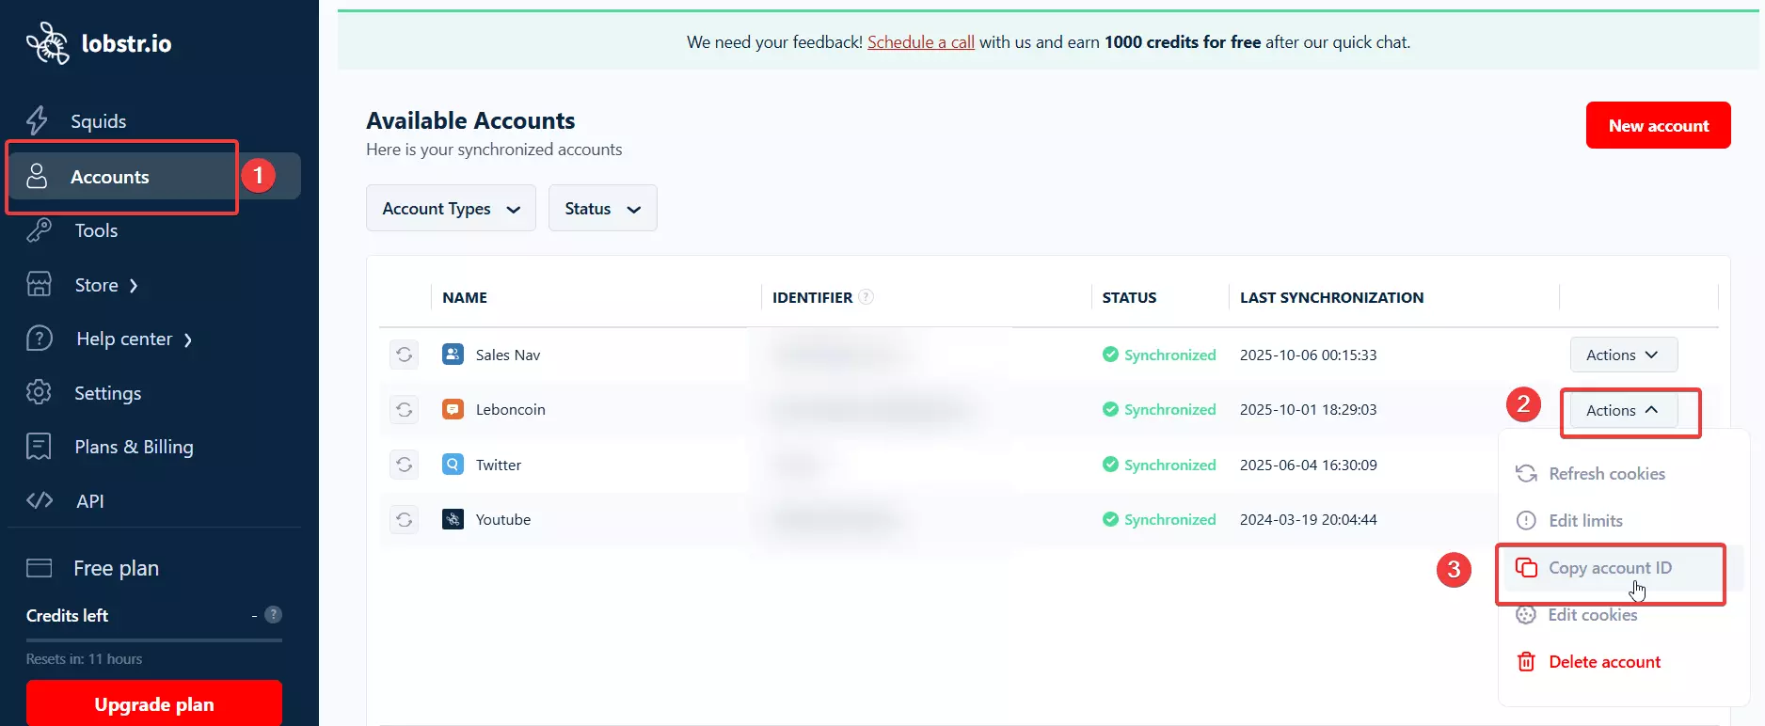Select Refresh cookies menu option

(1606, 474)
